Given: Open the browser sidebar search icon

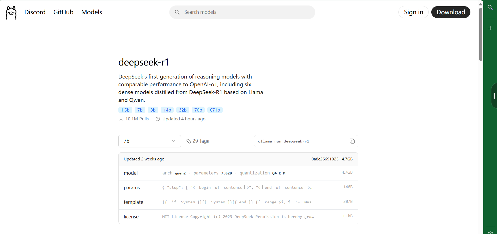Looking at the screenshot, I should 490,7.
